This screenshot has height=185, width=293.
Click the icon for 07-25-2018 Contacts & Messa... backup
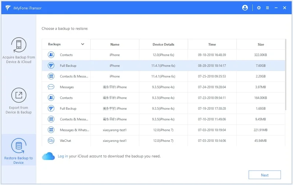pyautogui.click(x=51, y=76)
